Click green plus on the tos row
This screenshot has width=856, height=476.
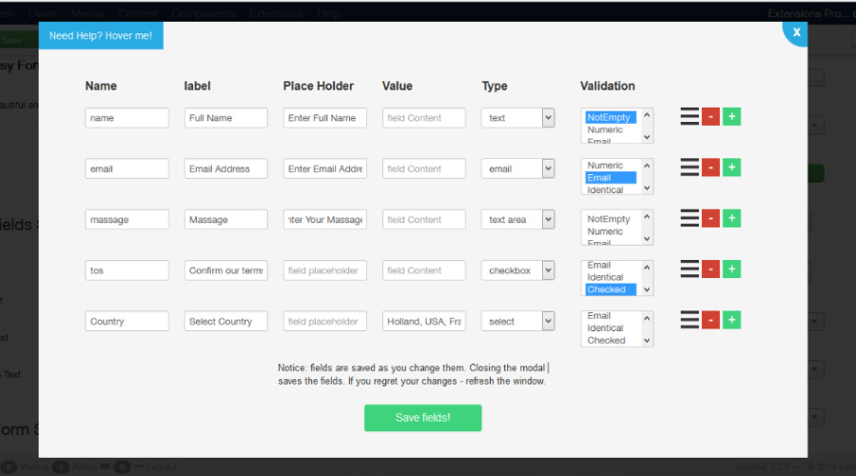point(731,268)
